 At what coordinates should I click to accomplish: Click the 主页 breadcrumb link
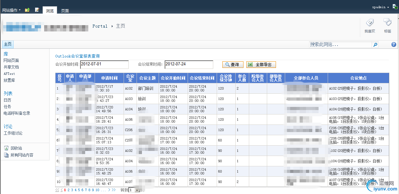point(120,26)
